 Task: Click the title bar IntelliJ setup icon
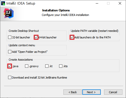coord(3,3)
